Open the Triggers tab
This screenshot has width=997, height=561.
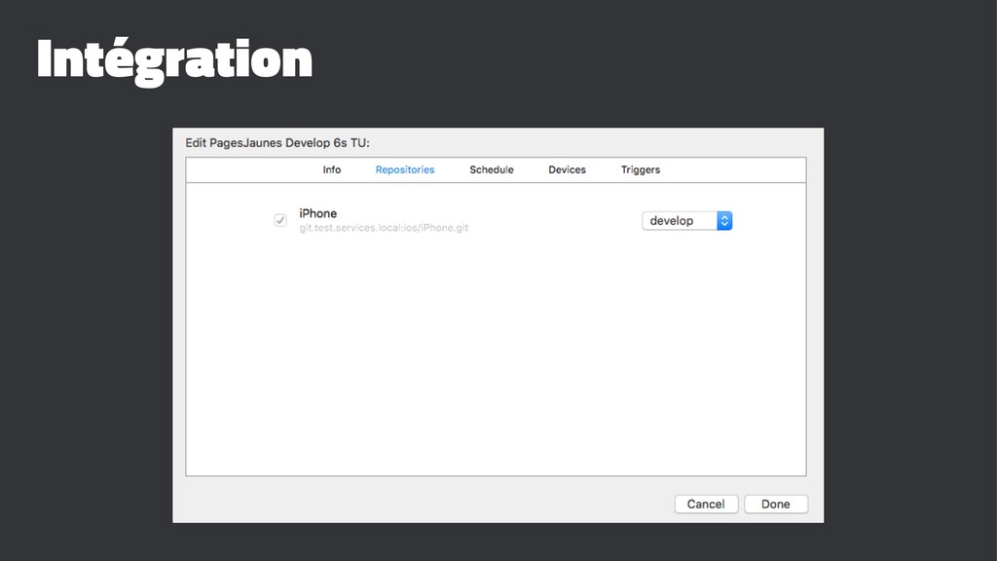point(641,169)
